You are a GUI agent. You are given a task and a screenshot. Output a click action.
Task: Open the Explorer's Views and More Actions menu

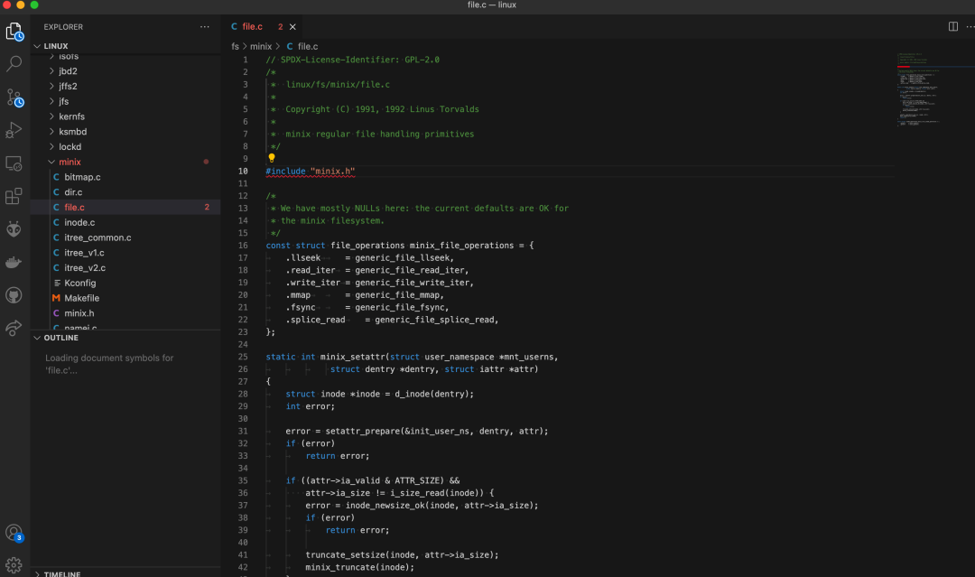click(205, 26)
